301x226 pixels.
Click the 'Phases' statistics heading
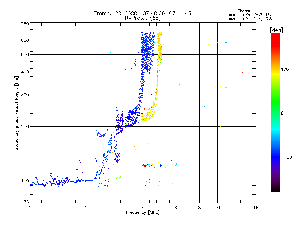243,11
